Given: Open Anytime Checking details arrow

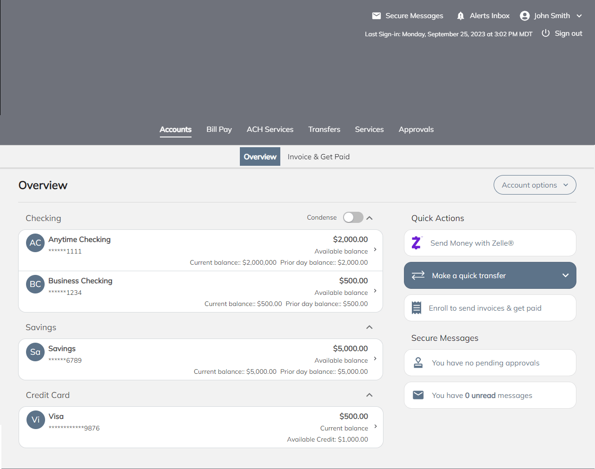Looking at the screenshot, I should point(375,250).
